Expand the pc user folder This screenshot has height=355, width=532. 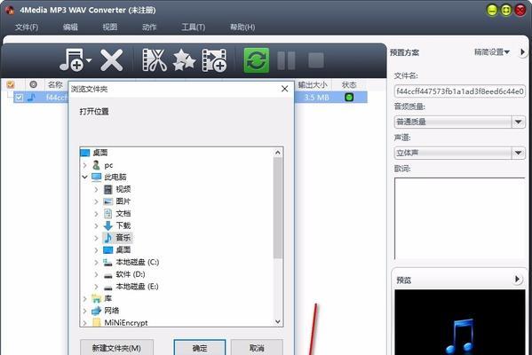pos(85,165)
